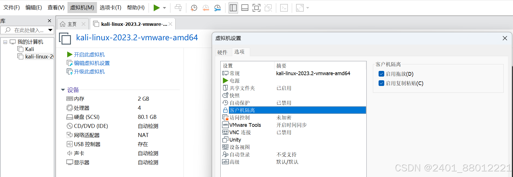
Task: Click the 声卡 sound card icon
Action: (x=70, y=153)
